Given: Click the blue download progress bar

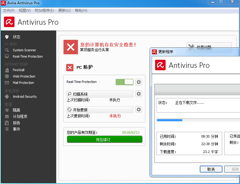Looking at the screenshot, I should click(x=170, y=120).
